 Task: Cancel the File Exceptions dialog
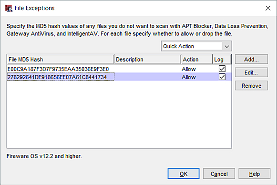pos(219,174)
